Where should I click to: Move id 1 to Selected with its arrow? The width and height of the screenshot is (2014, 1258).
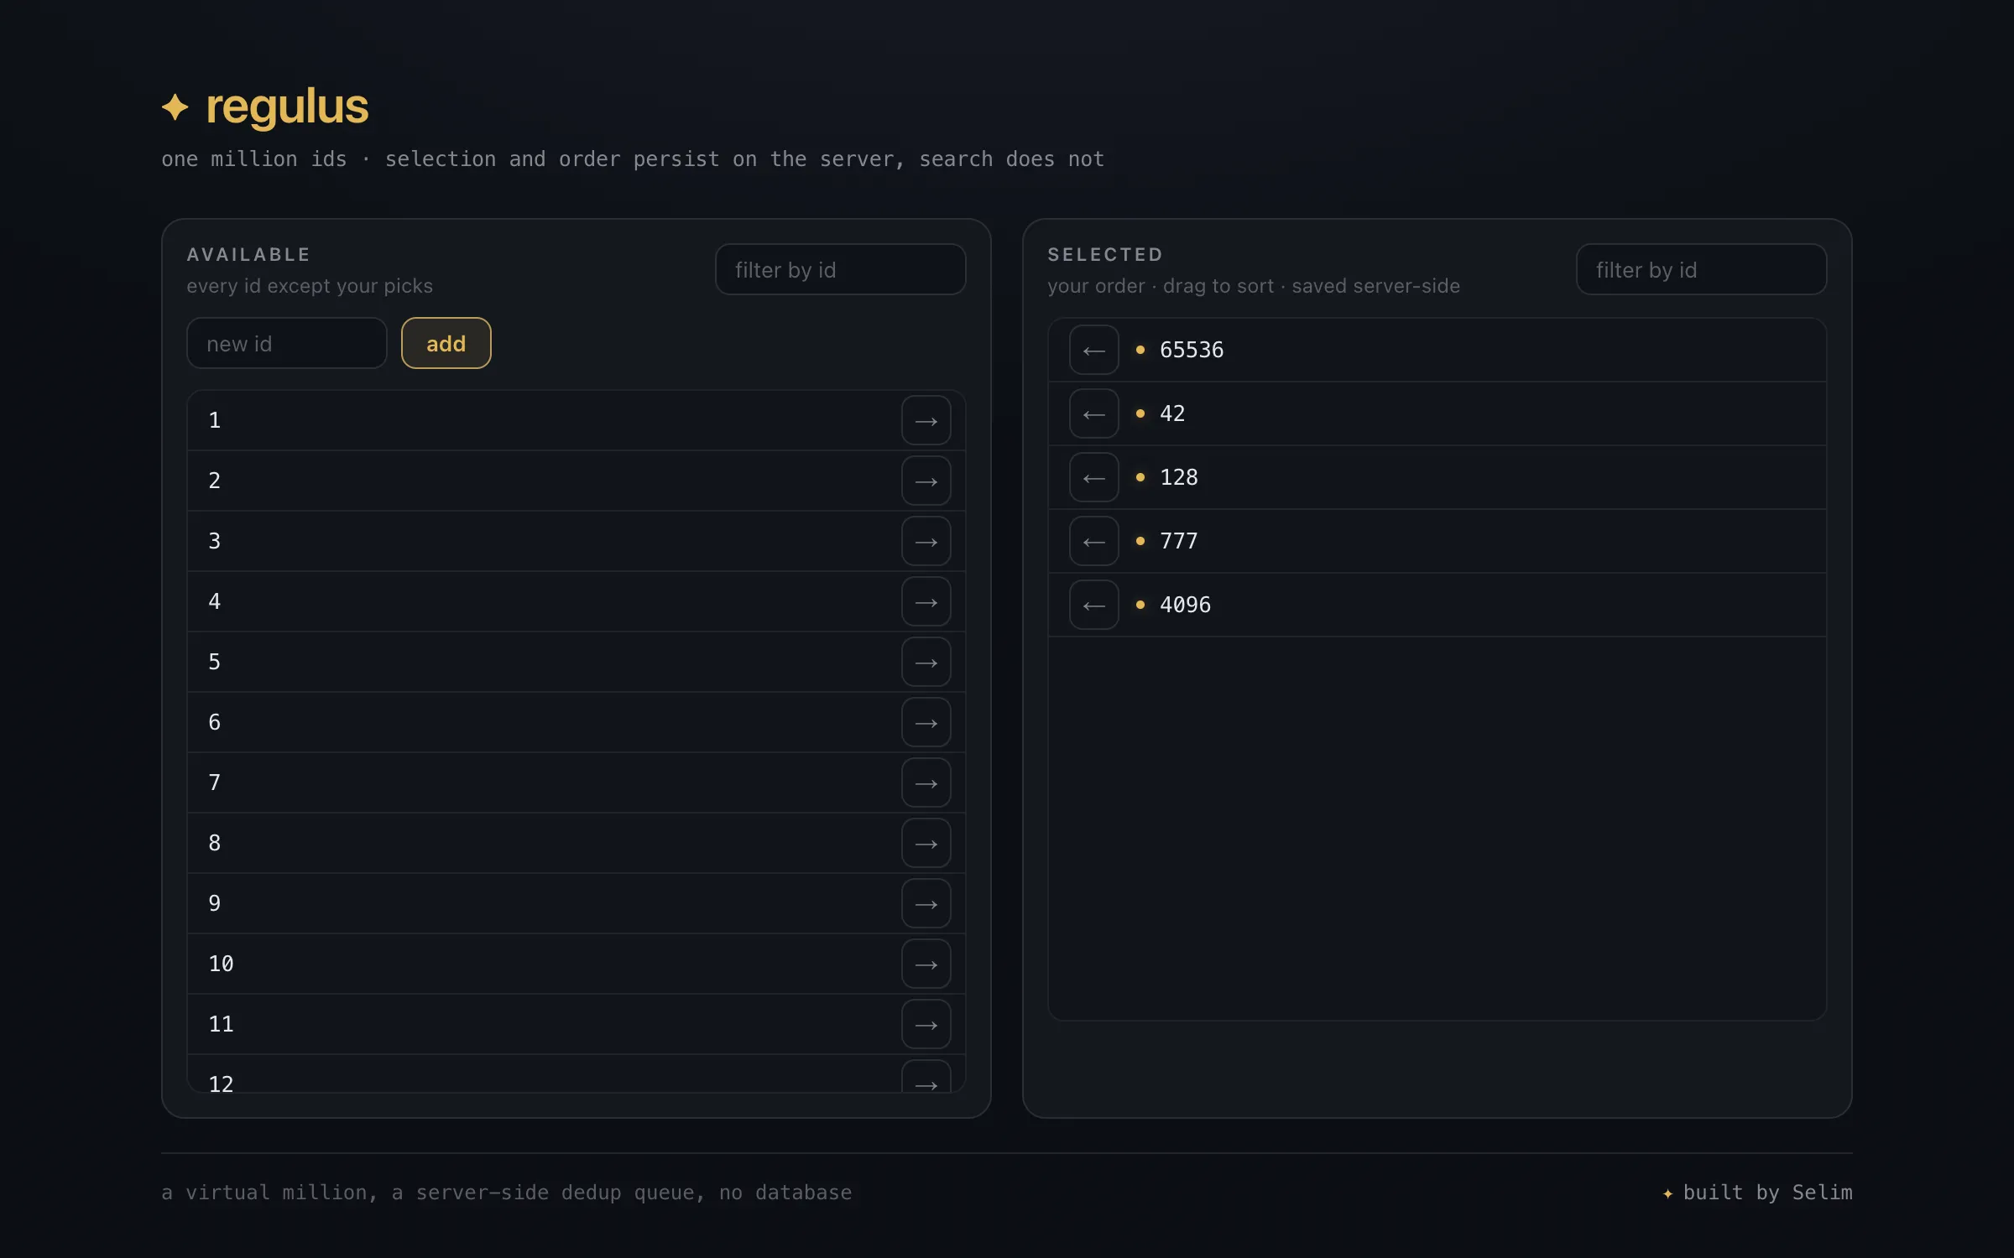[926, 420]
